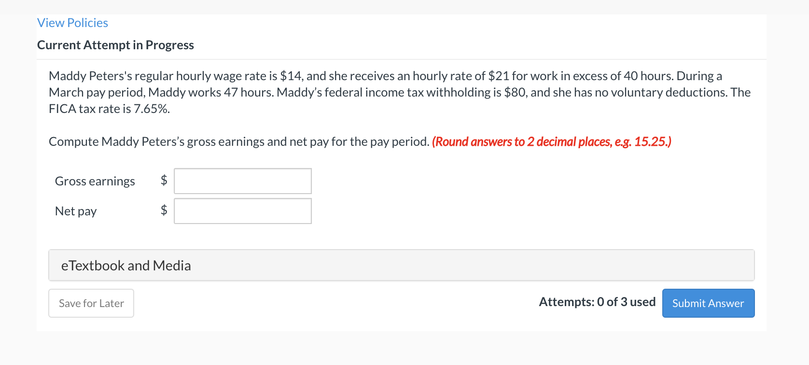809x365 pixels.
Task: View the assignment policies
Action: point(72,23)
